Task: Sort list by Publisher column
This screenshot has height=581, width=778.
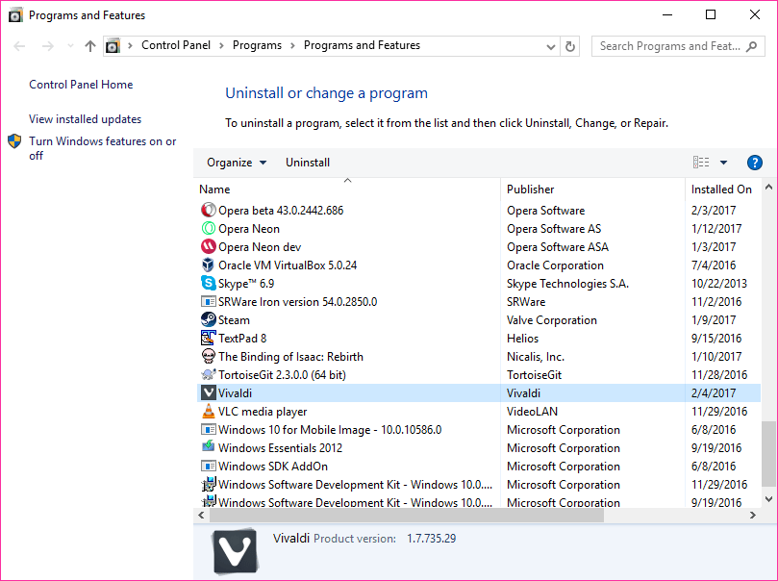Action: click(x=531, y=189)
